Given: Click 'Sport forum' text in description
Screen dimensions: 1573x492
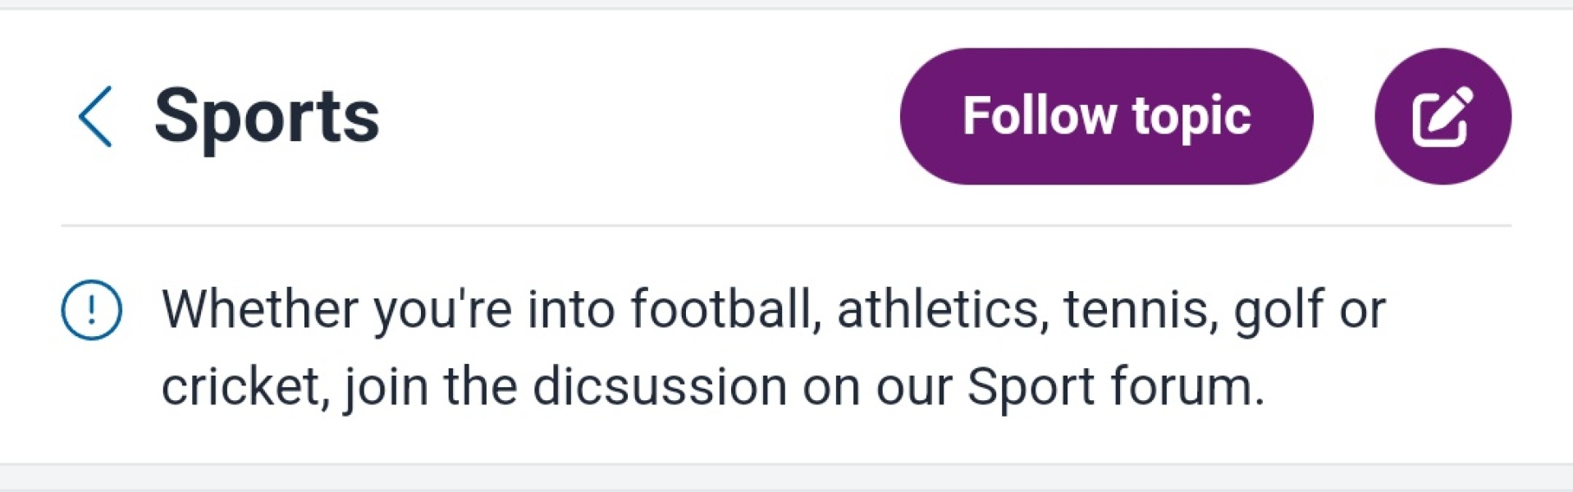Looking at the screenshot, I should 1114,386.
